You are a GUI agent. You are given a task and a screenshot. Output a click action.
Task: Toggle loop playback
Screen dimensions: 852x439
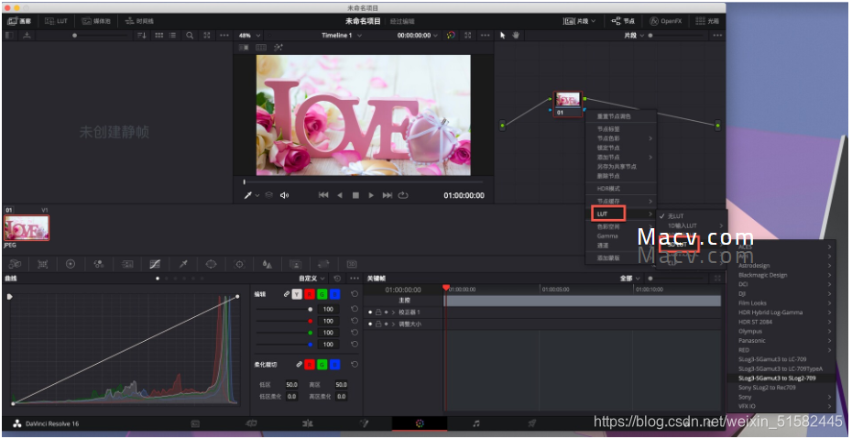point(403,195)
